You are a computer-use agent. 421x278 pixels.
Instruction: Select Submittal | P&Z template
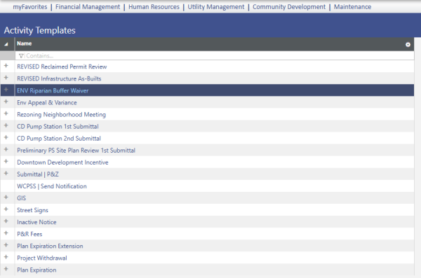point(38,174)
